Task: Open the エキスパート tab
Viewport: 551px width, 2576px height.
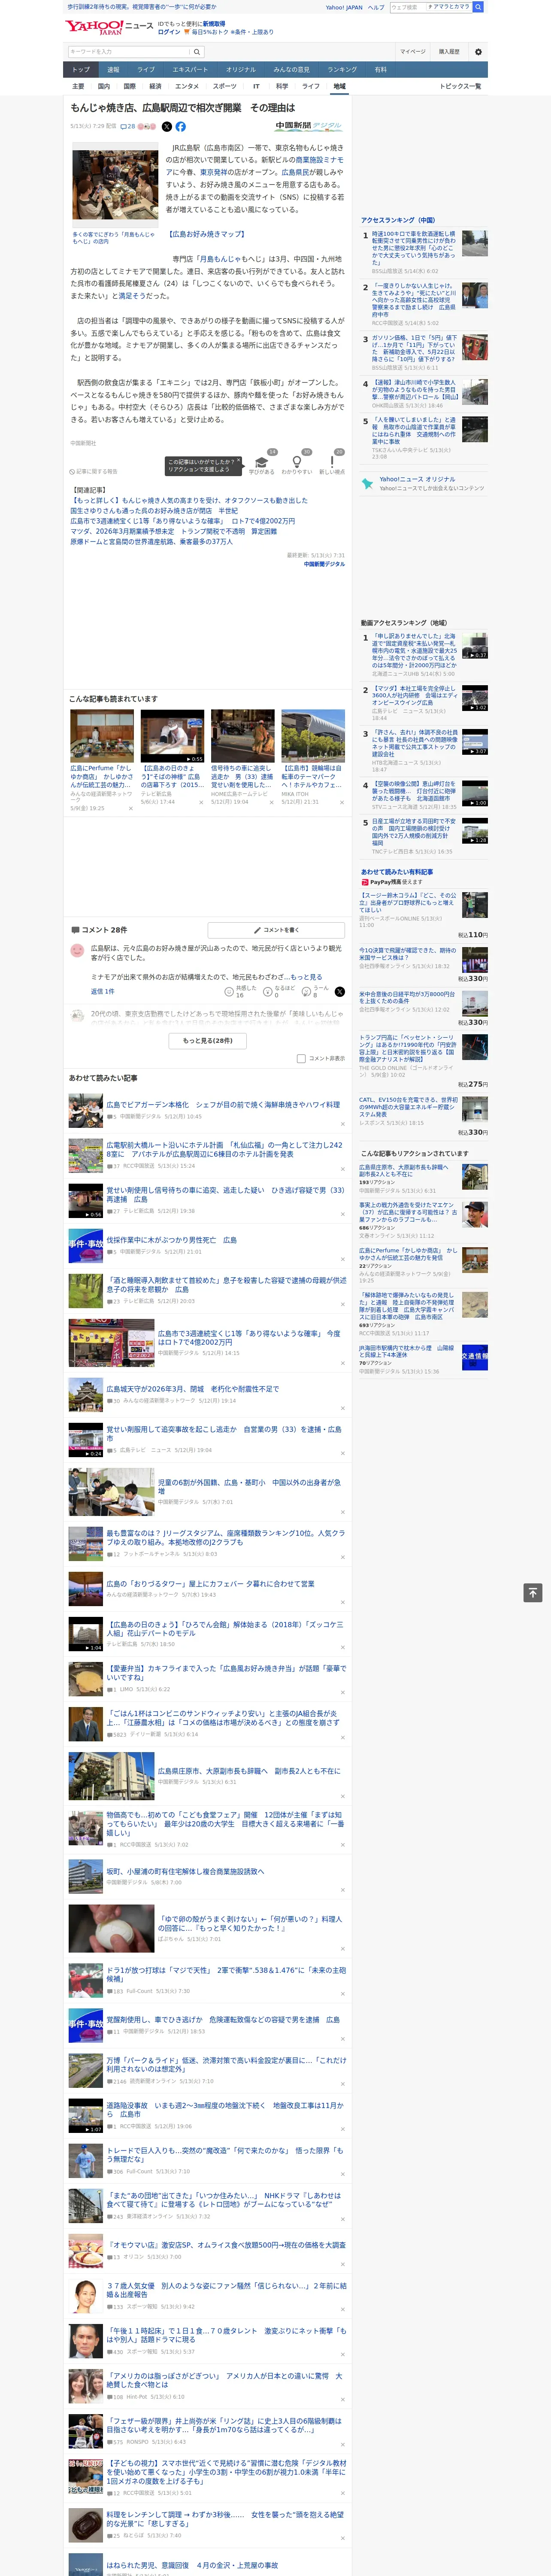Action: tap(190, 69)
